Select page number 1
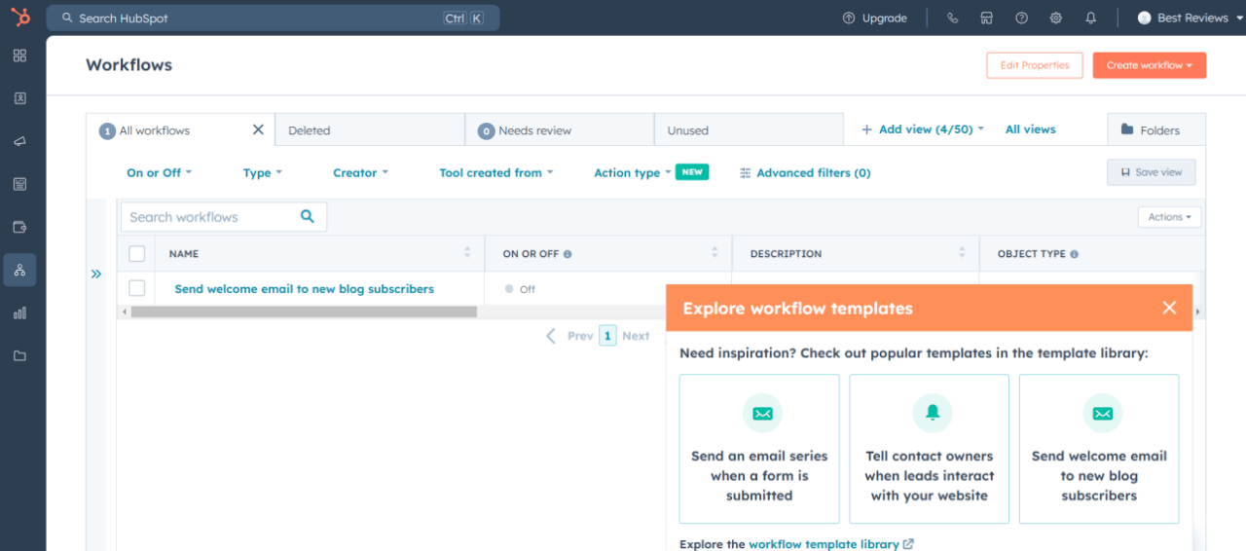This screenshot has width=1246, height=551. [x=607, y=336]
